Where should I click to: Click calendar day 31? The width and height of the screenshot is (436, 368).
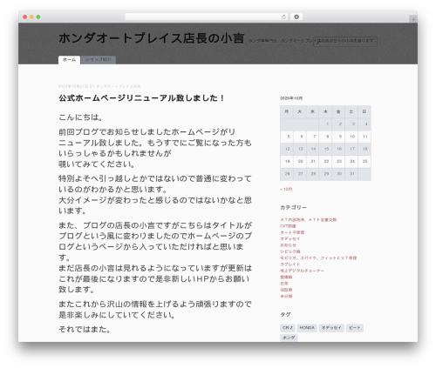click(x=352, y=174)
